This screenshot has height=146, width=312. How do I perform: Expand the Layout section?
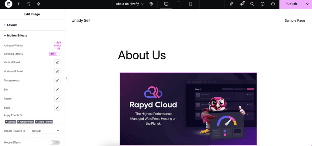[x=32, y=25]
